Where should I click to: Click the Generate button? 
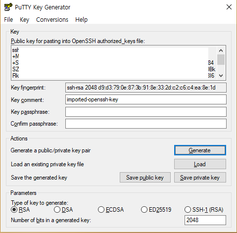click(x=200, y=150)
